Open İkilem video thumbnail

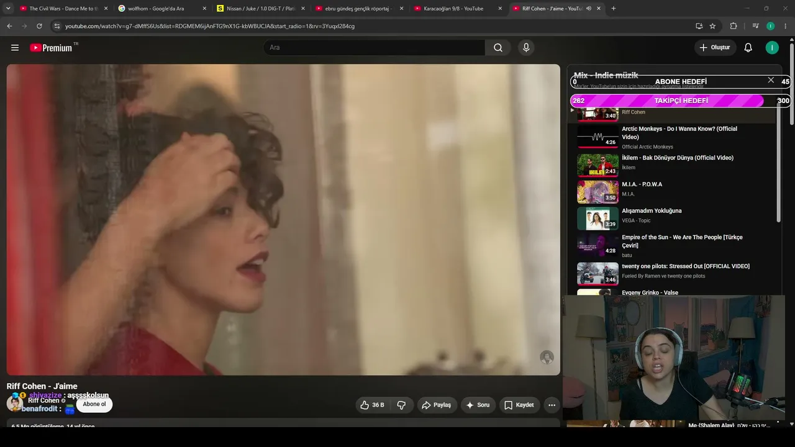[597, 165]
